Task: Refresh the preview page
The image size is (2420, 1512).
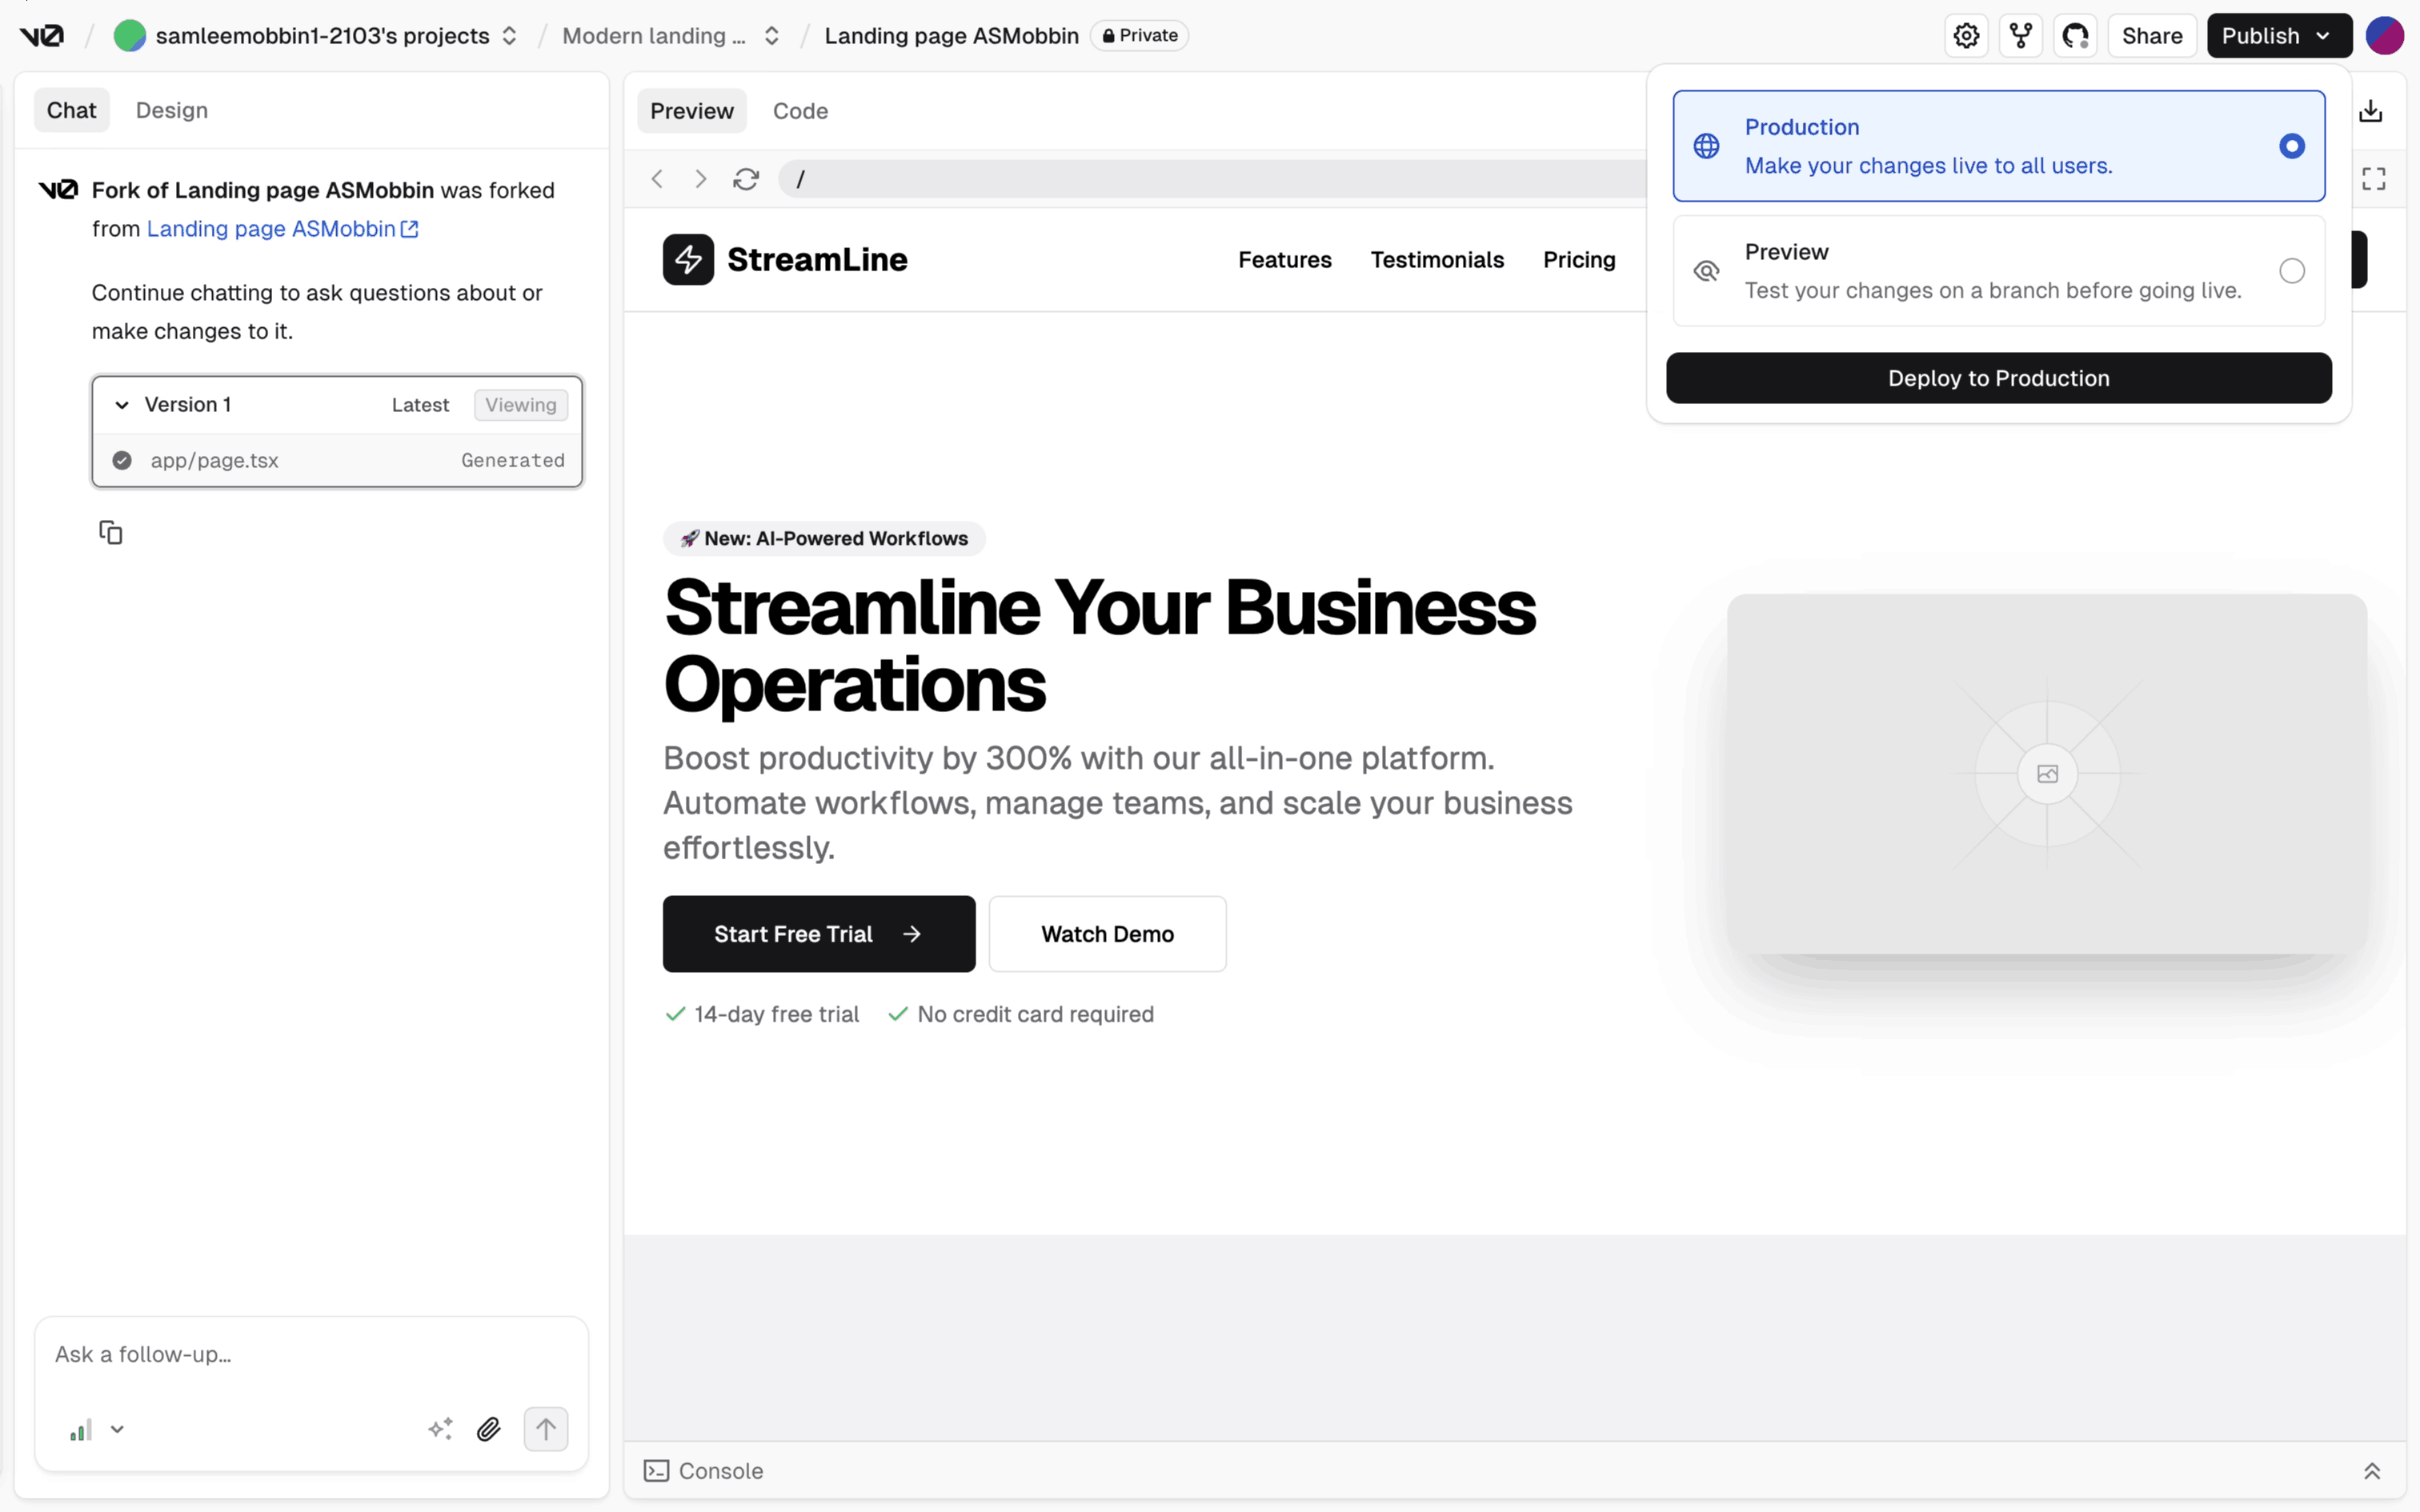Action: coord(746,179)
